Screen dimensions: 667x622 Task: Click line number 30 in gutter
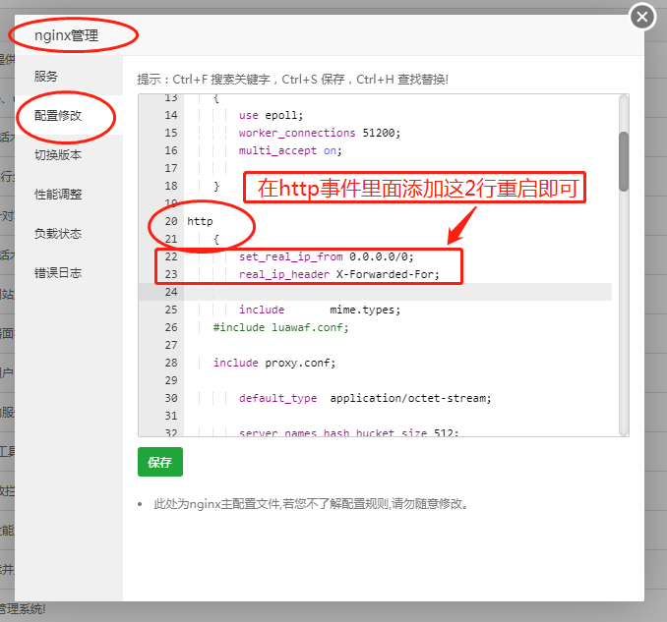point(171,398)
